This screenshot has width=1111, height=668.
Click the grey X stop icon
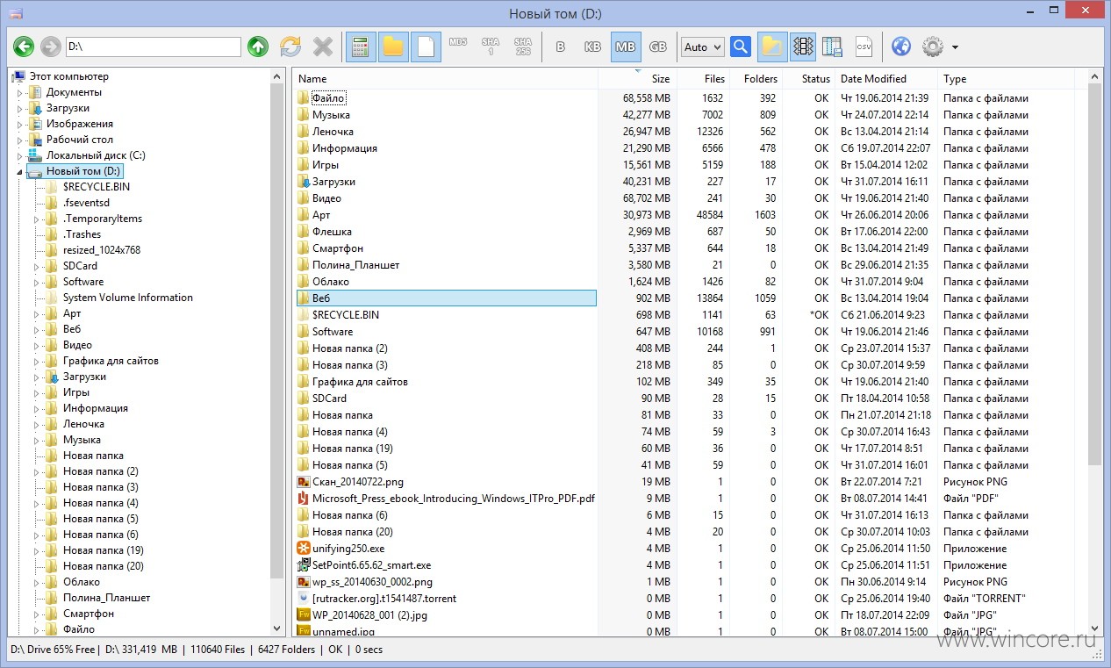[x=323, y=47]
